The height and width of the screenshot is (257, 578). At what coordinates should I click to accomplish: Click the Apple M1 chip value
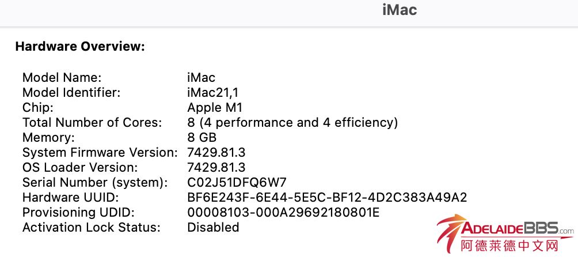[215, 107]
